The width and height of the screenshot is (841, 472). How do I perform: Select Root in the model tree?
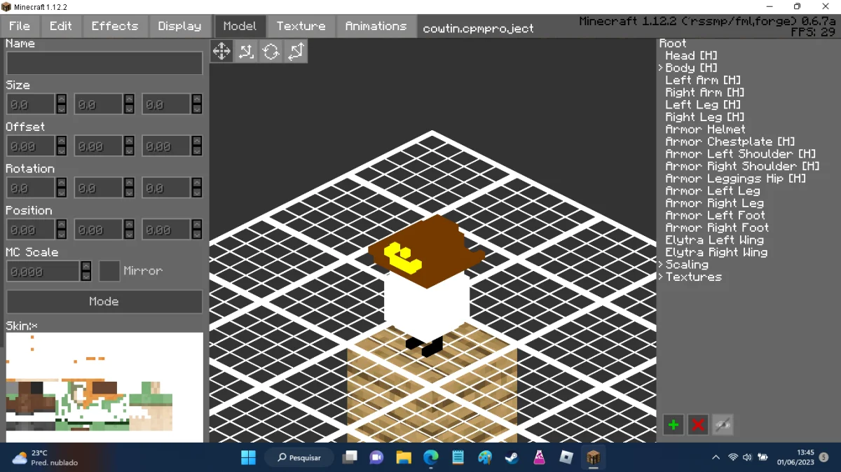coord(673,43)
